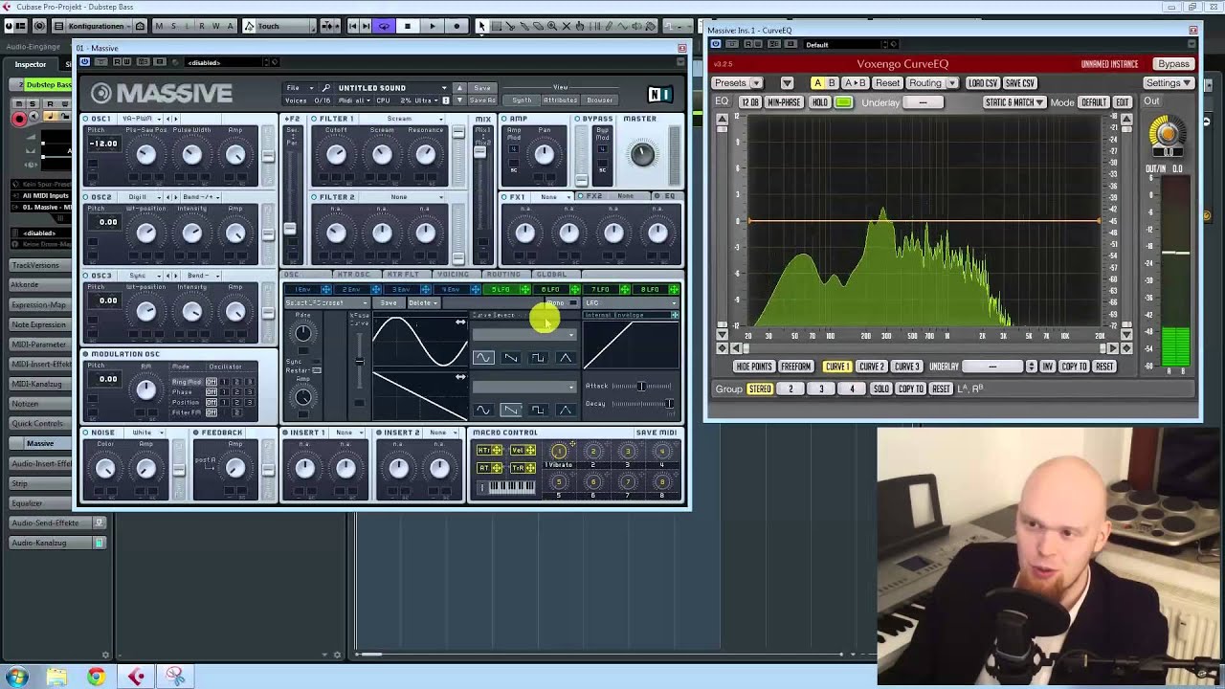This screenshot has width=1225, height=689.
Task: Open the CurveEQ Settings dropdown
Action: click(x=1168, y=83)
